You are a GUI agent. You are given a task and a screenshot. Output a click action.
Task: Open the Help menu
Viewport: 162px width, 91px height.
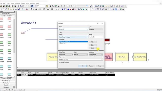37,3
